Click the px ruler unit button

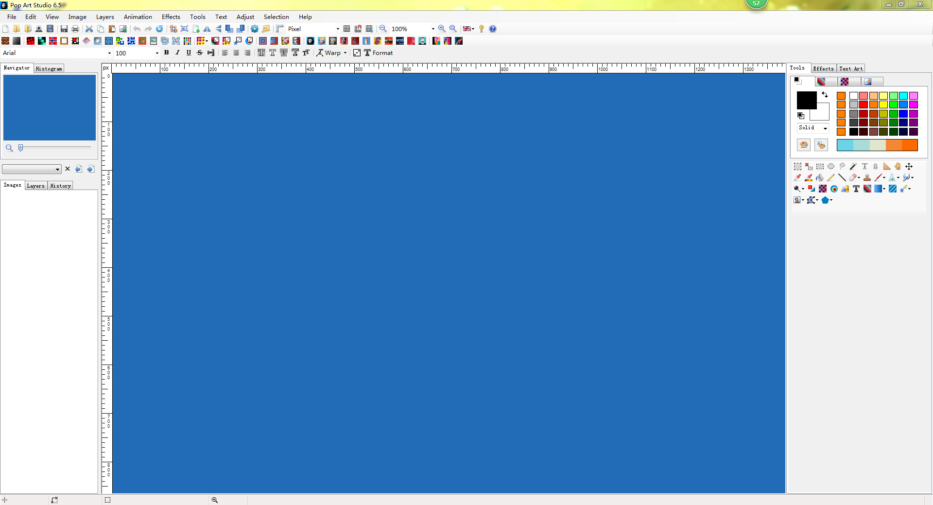click(x=106, y=68)
